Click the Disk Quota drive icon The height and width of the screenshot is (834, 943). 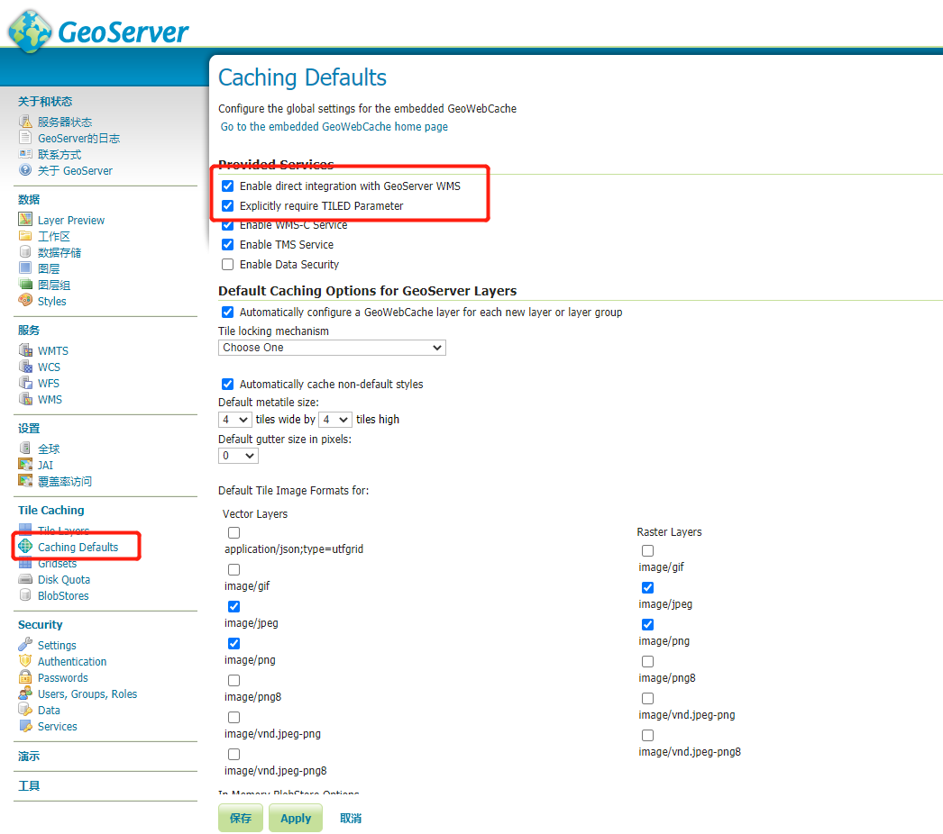point(25,578)
